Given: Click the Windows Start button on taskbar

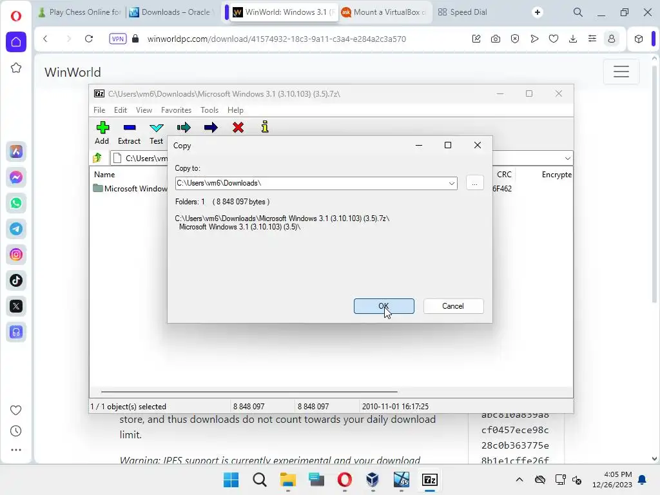Looking at the screenshot, I should tap(231, 480).
